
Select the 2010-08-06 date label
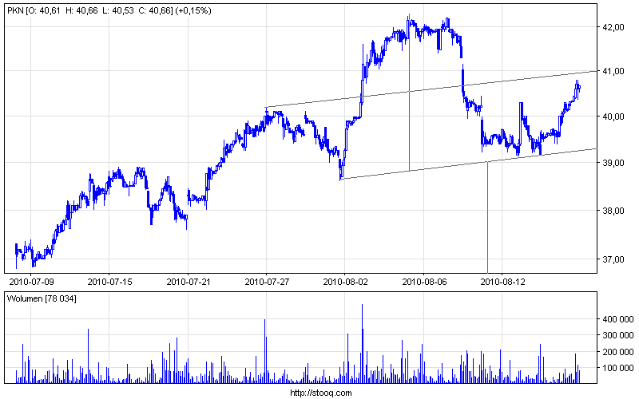click(424, 282)
